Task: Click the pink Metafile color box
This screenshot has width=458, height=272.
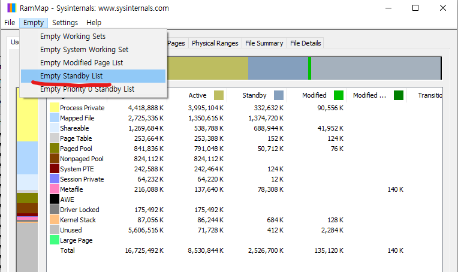Action: pyautogui.click(x=55, y=189)
